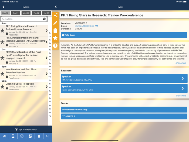Tap the Monday, Oct 30 8:00 AM date link
This screenshot has width=189, height=142.
[86, 26]
